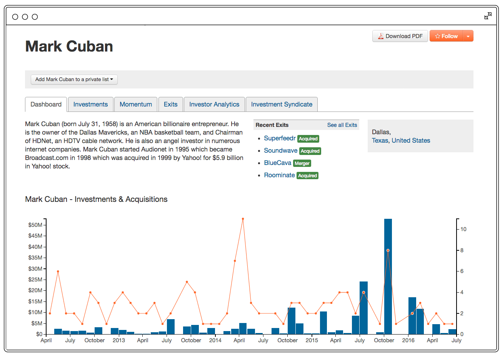This screenshot has height=358, width=500.
Task: Click the Download PDF button
Action: (400, 36)
